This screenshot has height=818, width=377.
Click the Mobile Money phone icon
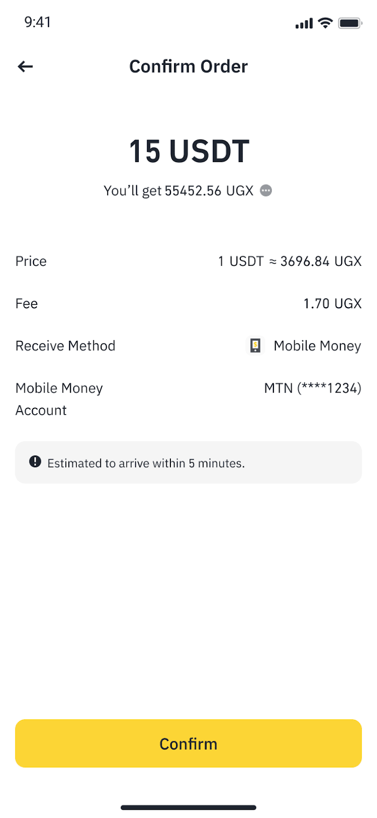(255, 346)
